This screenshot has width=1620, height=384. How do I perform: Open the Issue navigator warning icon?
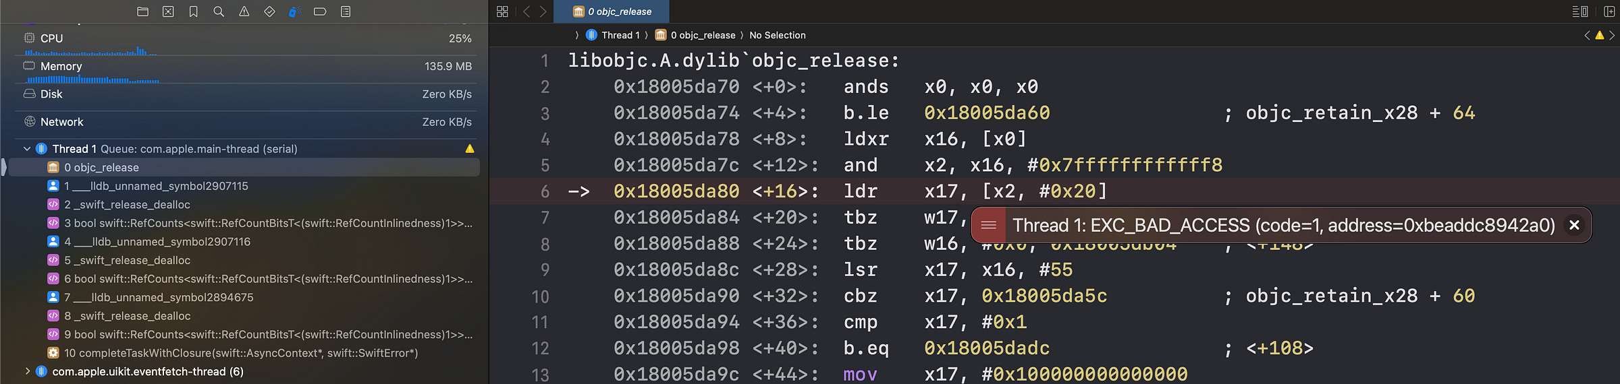(x=244, y=11)
